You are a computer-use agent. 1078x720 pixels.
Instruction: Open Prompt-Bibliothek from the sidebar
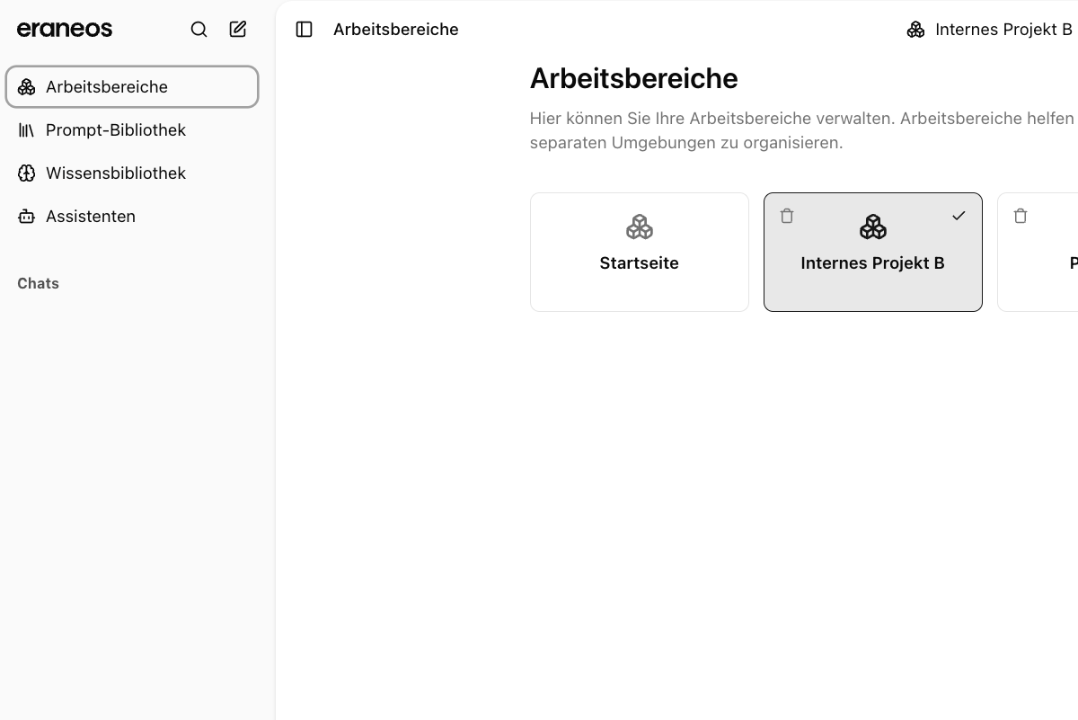(x=116, y=129)
